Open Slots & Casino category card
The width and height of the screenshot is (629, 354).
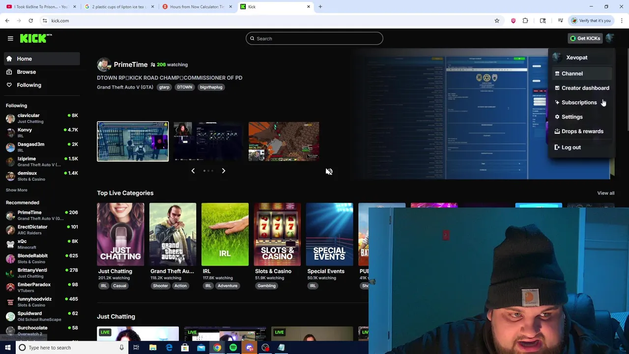277,234
